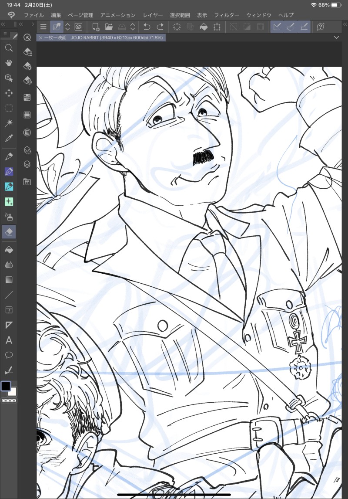Click the command bar Fill bucket
The image size is (348, 499).
[203, 27]
